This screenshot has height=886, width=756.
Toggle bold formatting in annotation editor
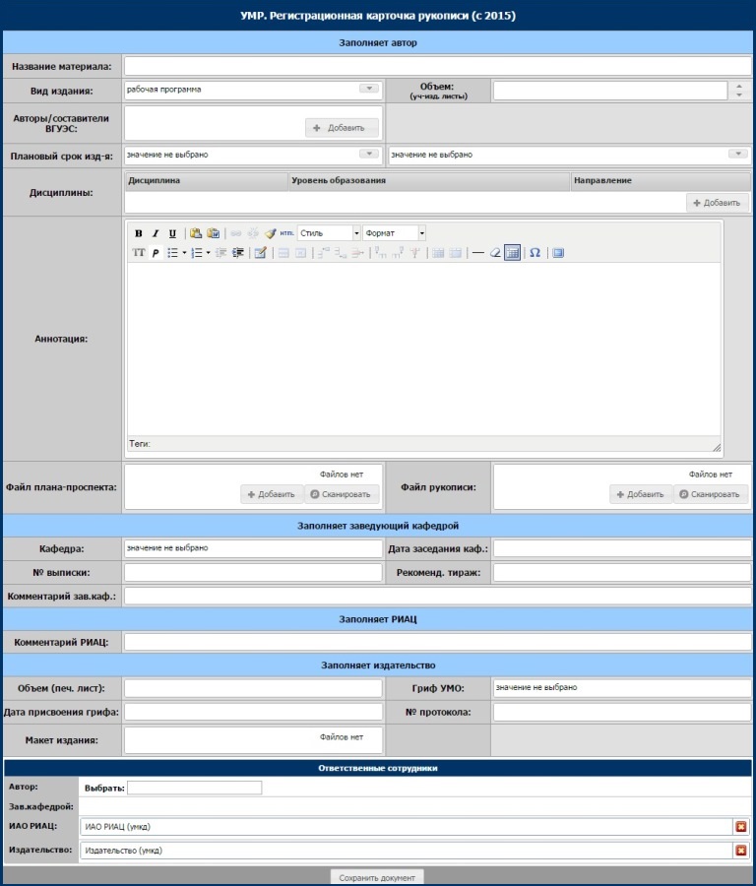point(139,233)
